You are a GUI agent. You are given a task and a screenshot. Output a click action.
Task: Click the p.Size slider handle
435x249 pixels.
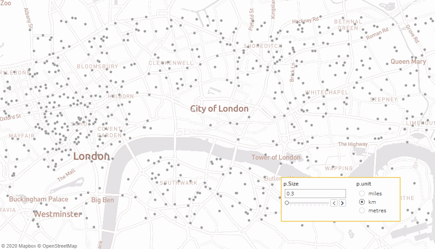point(287,203)
